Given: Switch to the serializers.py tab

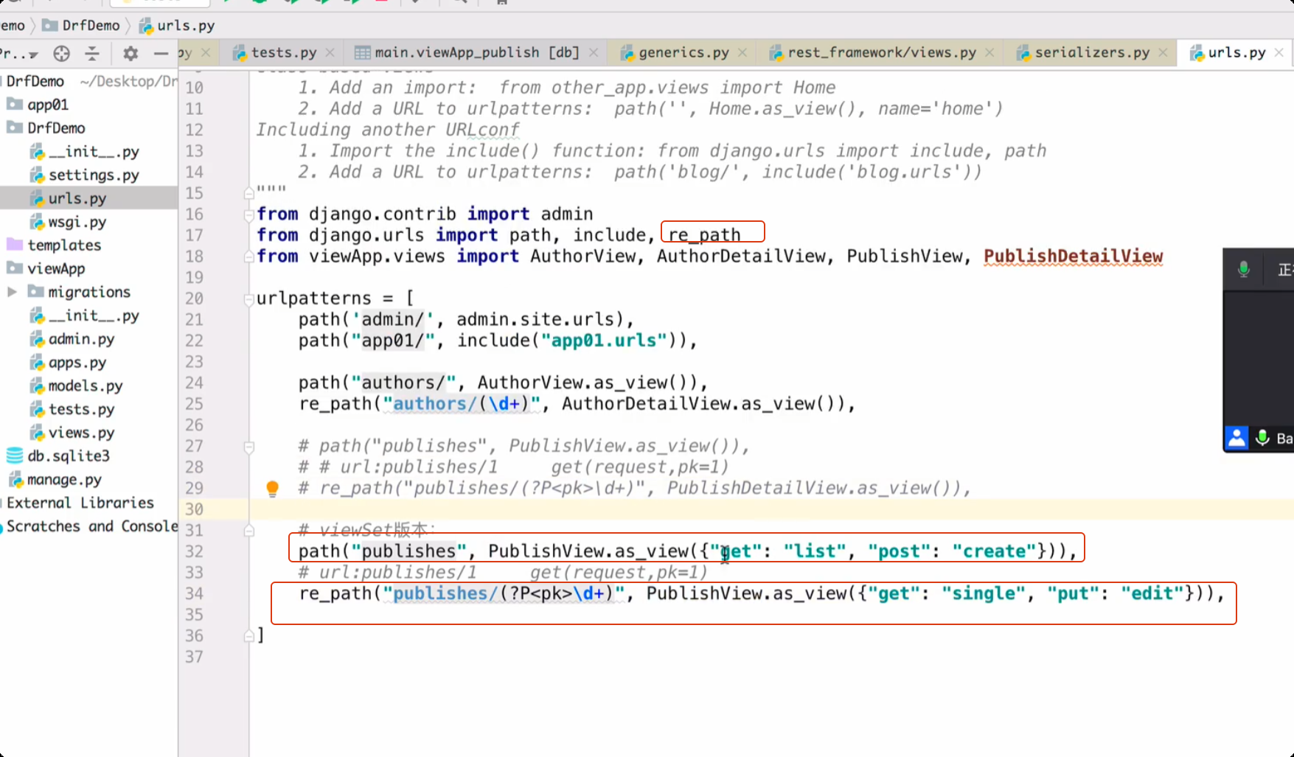Looking at the screenshot, I should click(x=1092, y=52).
